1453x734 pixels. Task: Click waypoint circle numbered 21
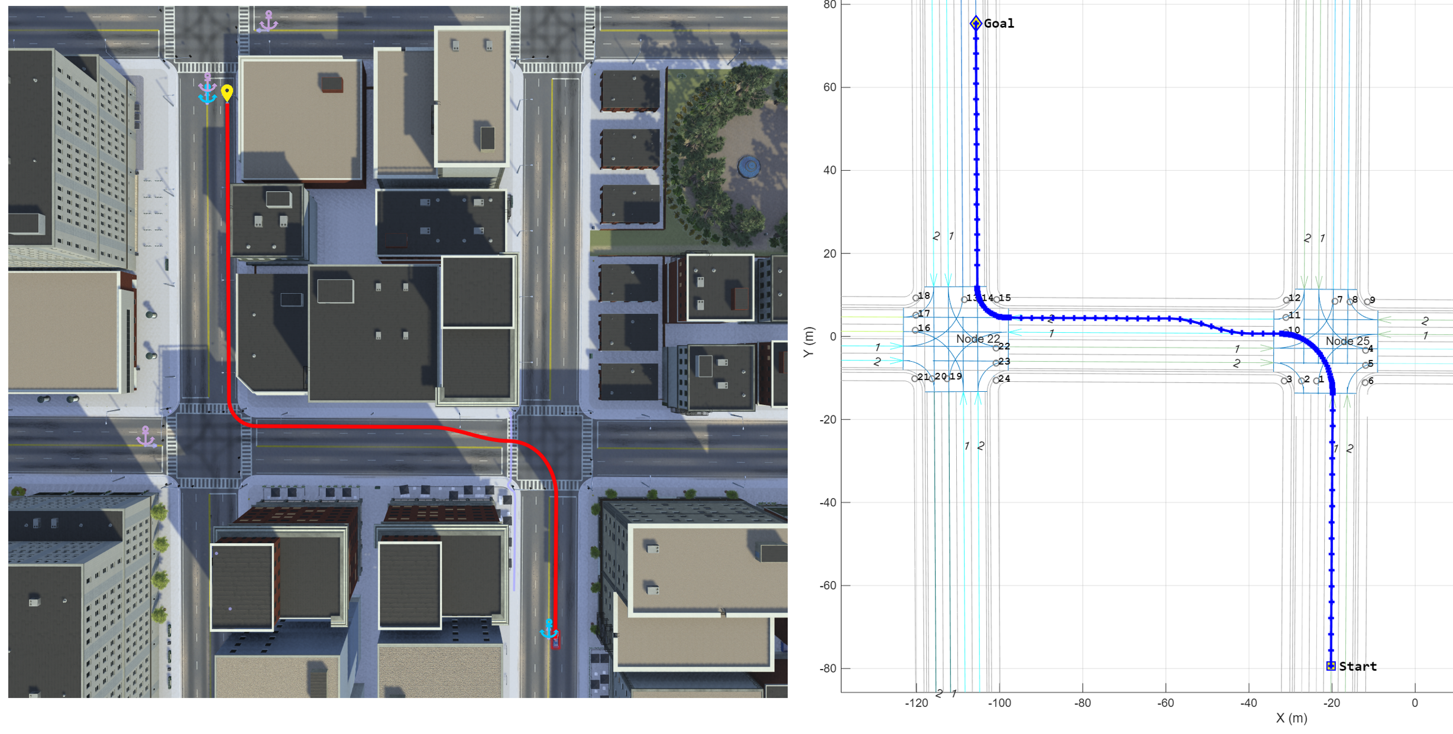click(x=915, y=378)
